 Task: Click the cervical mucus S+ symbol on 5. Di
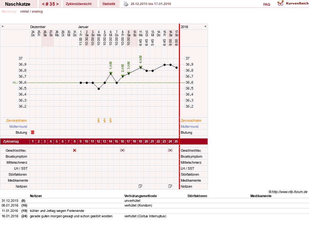point(105,120)
